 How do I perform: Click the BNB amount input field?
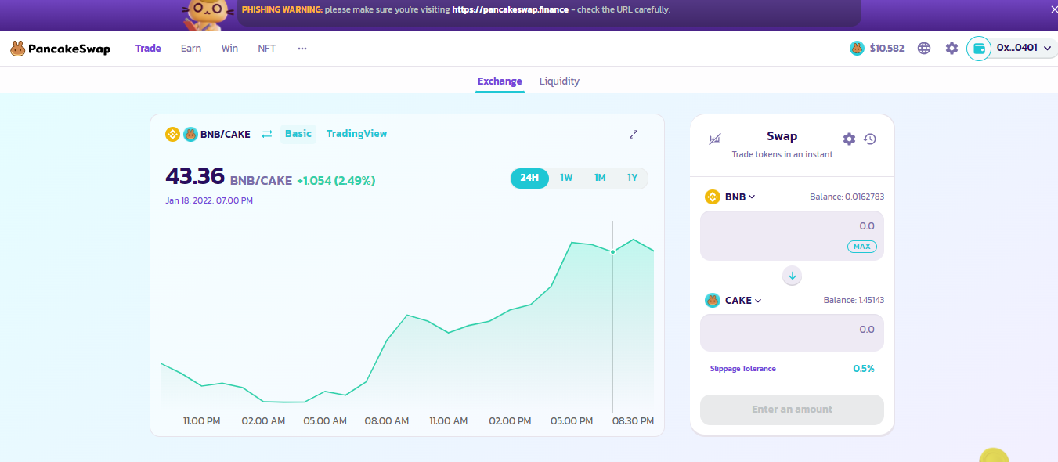[792, 236]
